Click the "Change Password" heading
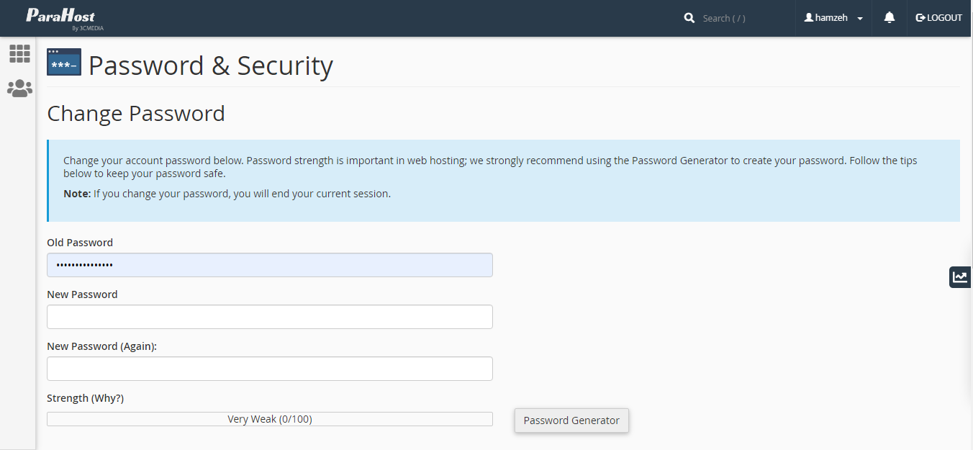The width and height of the screenshot is (973, 450). (x=136, y=114)
